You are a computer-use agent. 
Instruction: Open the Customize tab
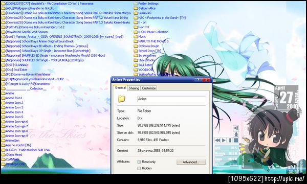(x=149, y=88)
